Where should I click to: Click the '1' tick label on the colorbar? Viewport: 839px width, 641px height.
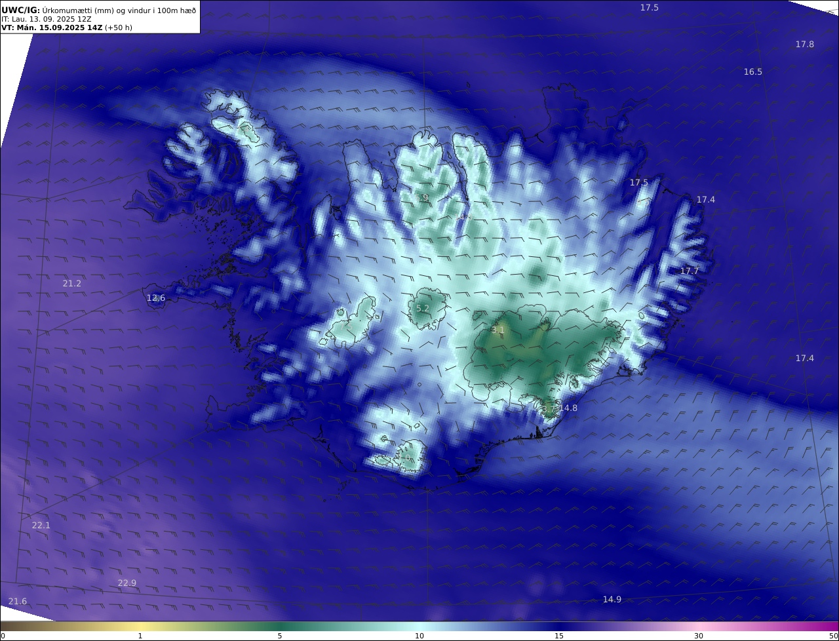(140, 636)
